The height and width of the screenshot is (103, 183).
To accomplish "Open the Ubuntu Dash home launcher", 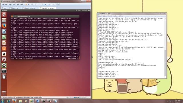I will [x=4, y=15].
